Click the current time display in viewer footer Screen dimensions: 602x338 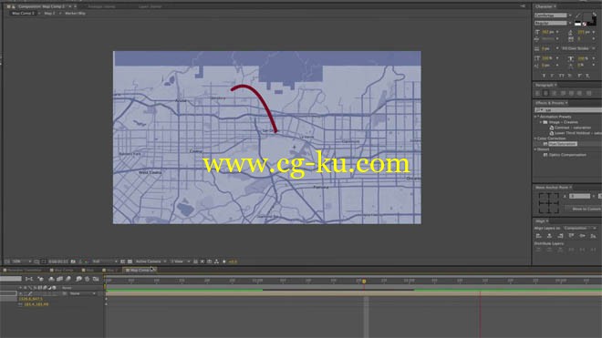[x=58, y=261]
